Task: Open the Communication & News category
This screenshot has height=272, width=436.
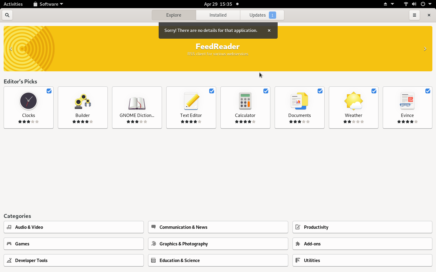Action: click(218, 227)
